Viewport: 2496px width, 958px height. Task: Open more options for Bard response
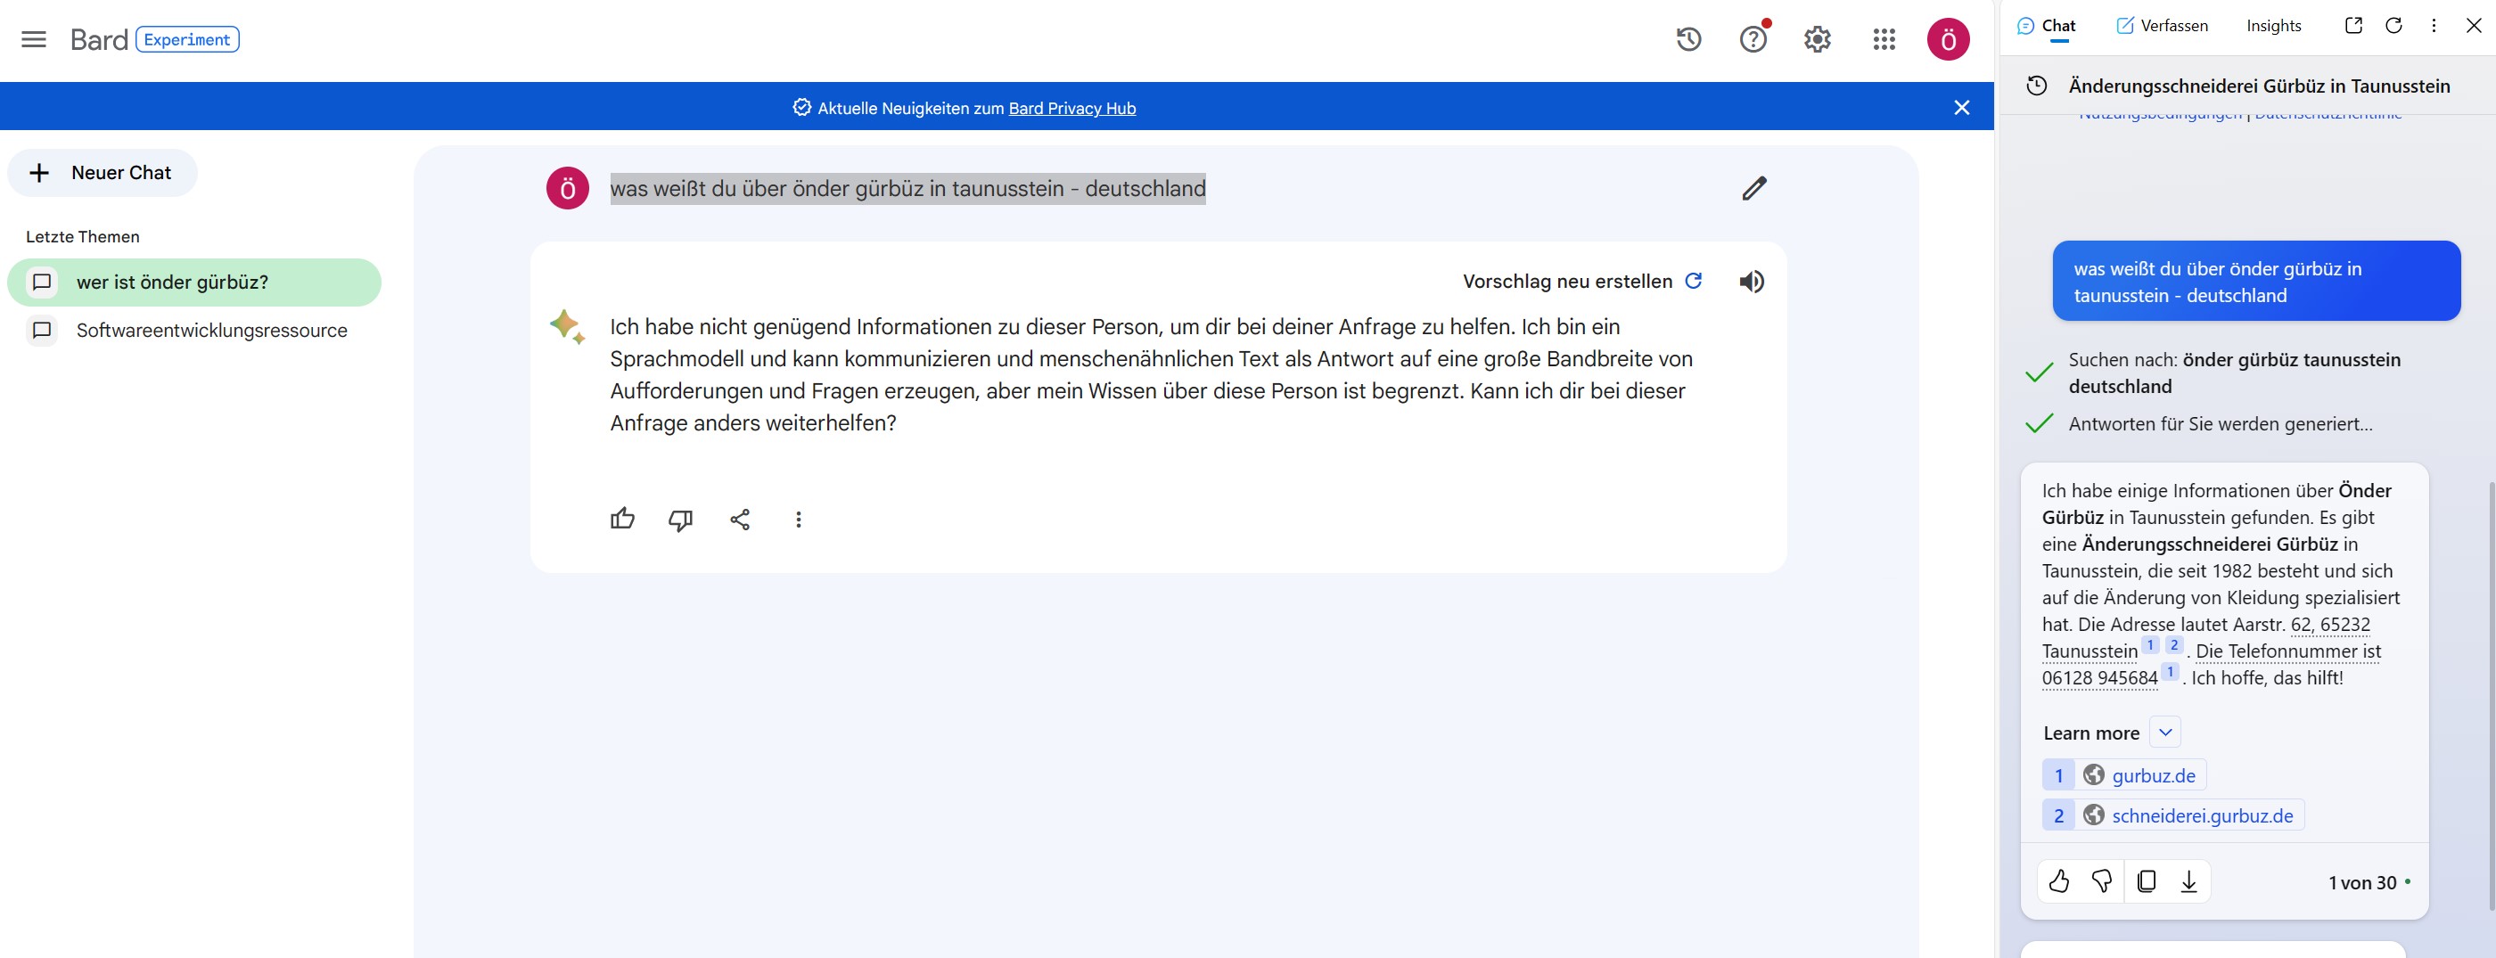click(x=799, y=520)
